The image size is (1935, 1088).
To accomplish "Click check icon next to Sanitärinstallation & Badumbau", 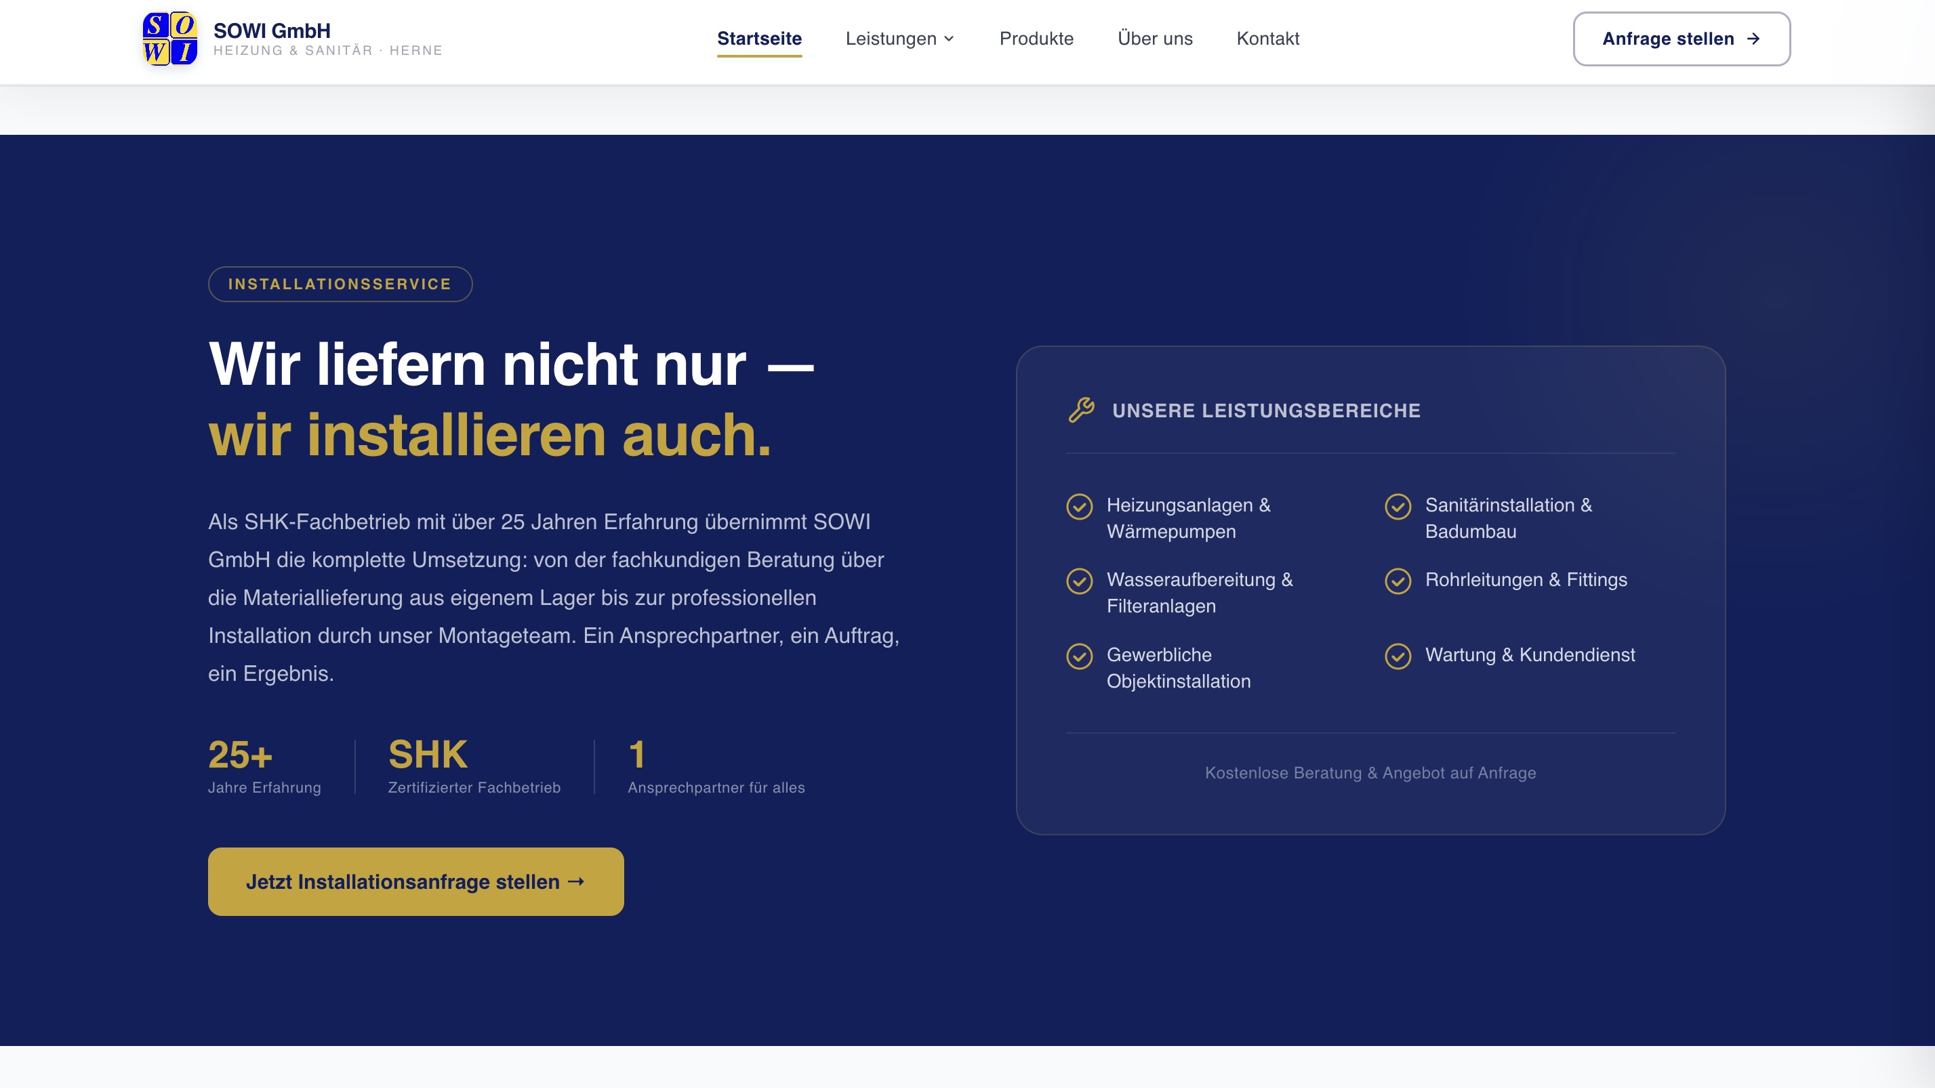I will point(1398,507).
